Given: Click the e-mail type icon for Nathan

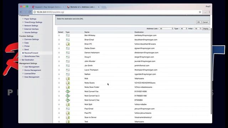Looking at the screenshot, I should click(x=68, y=74).
